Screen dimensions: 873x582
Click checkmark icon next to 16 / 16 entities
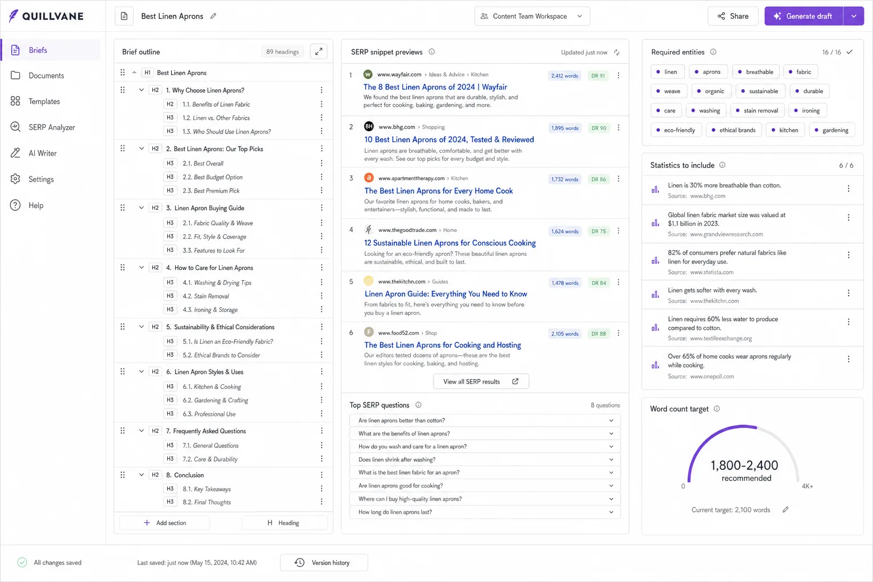(850, 52)
